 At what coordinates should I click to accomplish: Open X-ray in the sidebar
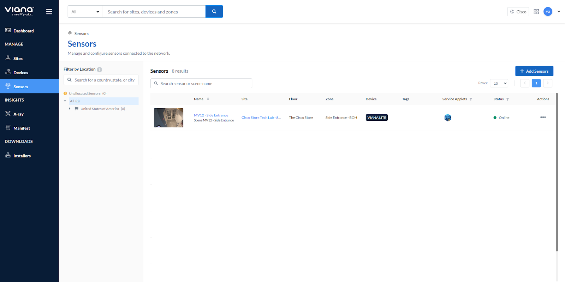tap(18, 114)
